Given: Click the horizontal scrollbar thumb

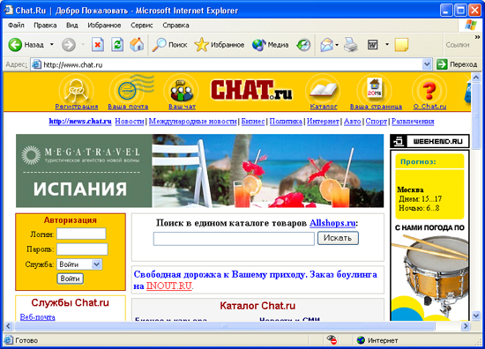Looking at the screenshot, I should coord(225,326).
